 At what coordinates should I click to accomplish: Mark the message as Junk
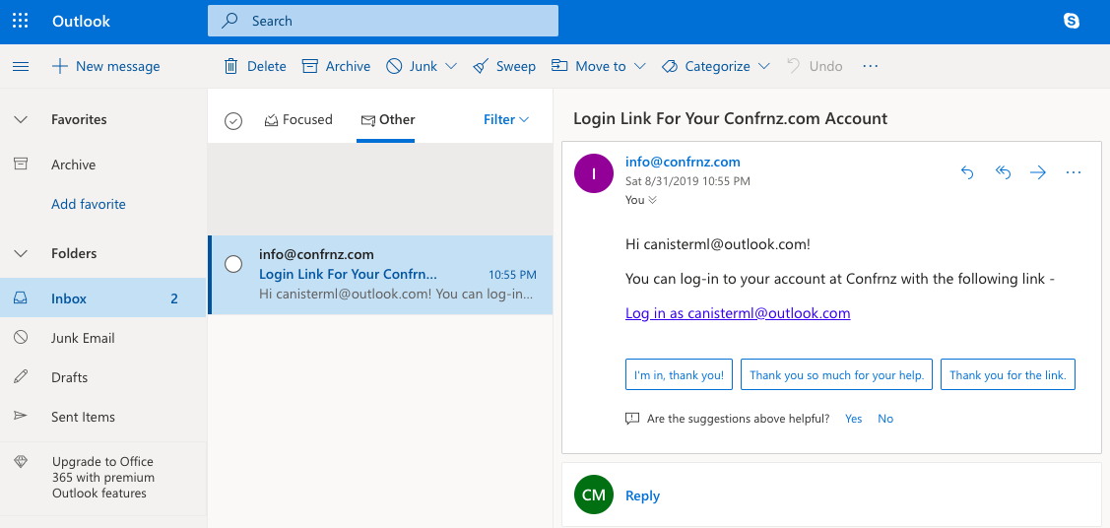point(412,67)
